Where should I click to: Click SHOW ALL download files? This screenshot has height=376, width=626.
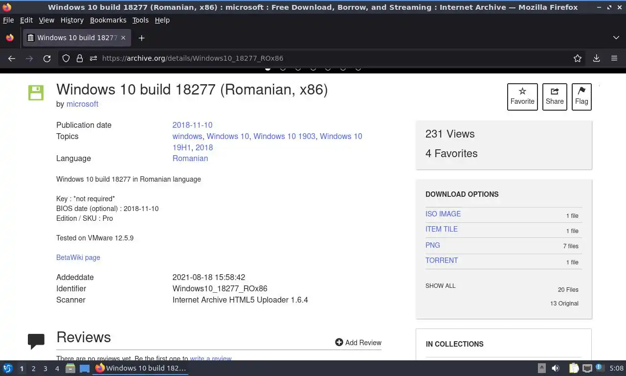point(440,286)
